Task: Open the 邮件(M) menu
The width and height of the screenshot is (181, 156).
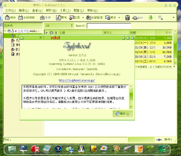Action: [51, 11]
